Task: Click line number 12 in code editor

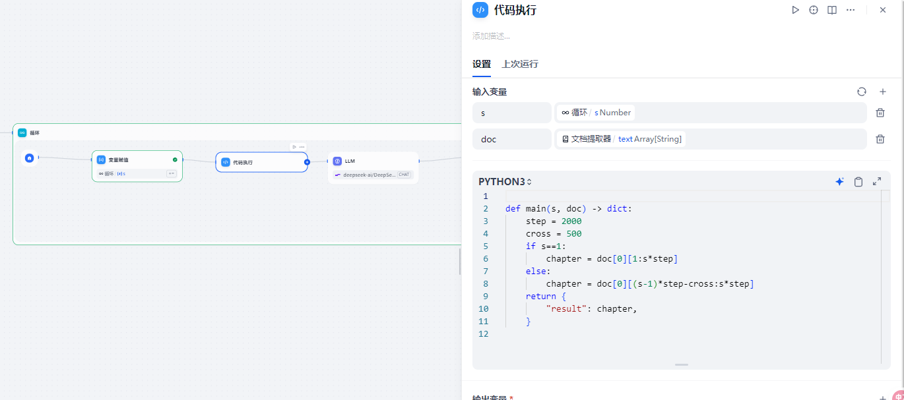Action: point(484,333)
